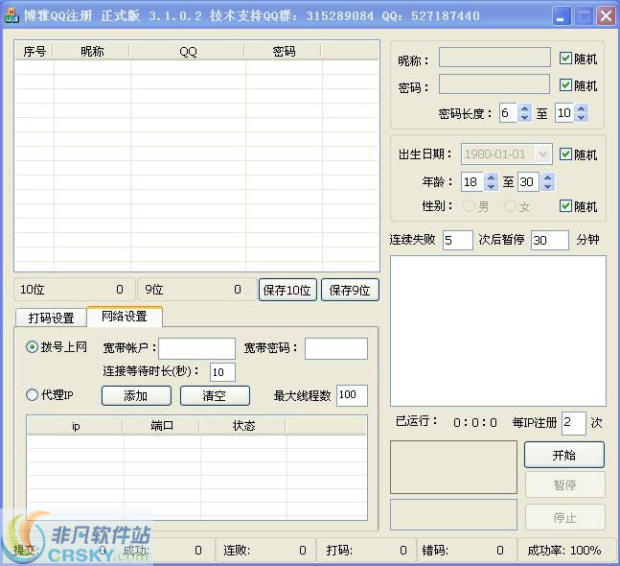Screen dimensions: 620x566
Task: Click 每IP注册 count field
Action: click(574, 423)
